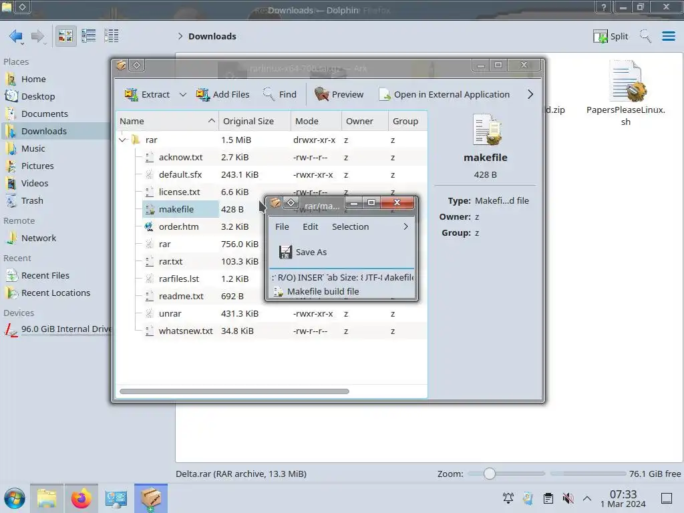Open the Extract dropdown arrow
684x513 pixels.
(x=183, y=94)
